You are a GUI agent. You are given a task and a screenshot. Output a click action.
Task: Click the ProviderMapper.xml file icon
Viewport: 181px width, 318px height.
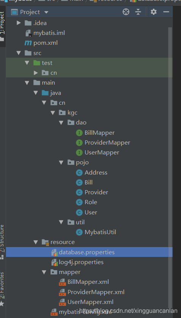tap(62, 292)
